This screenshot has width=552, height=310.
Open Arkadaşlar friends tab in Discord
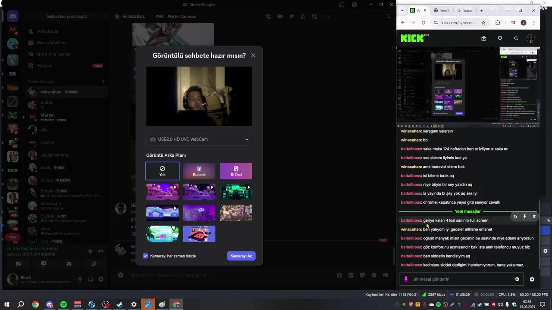[x=66, y=31]
